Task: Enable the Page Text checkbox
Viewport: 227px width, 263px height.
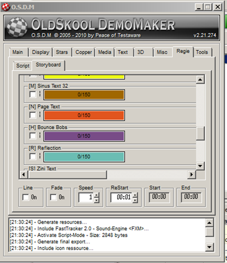Action: 33,115
